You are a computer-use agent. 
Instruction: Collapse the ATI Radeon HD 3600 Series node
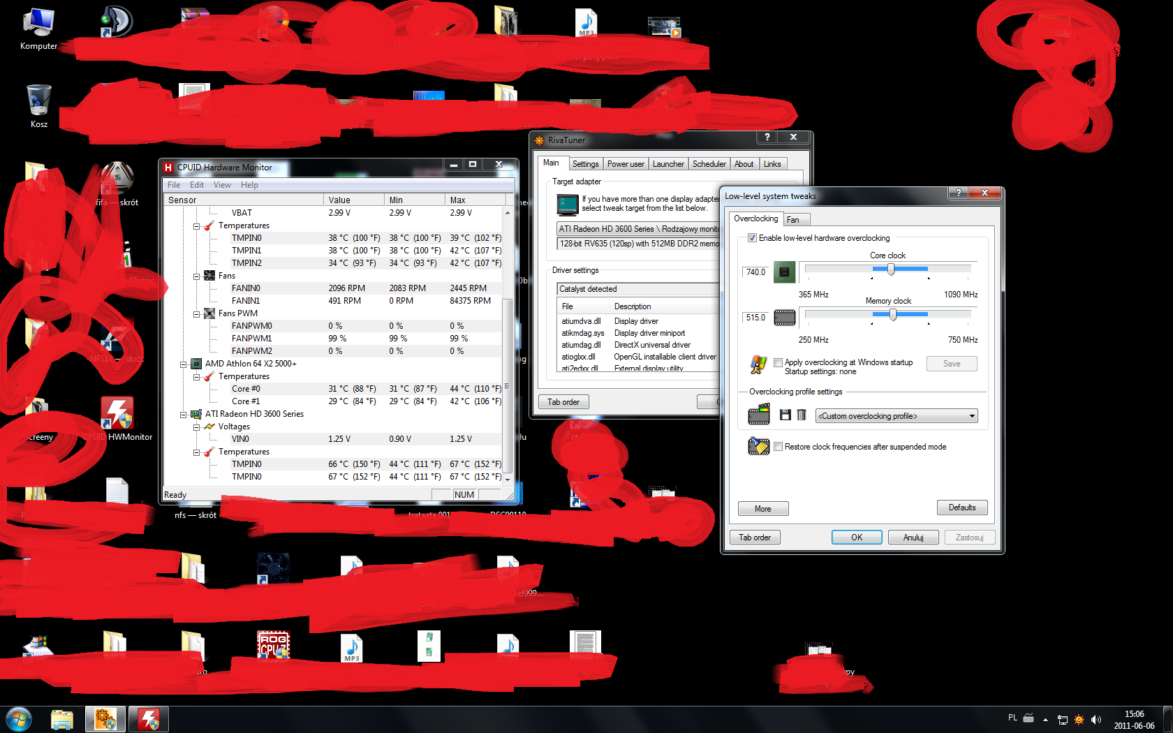(184, 415)
